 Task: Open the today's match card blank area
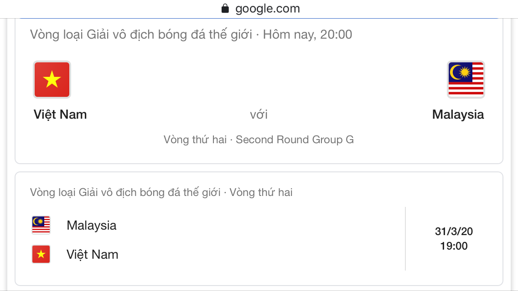[x=259, y=82]
